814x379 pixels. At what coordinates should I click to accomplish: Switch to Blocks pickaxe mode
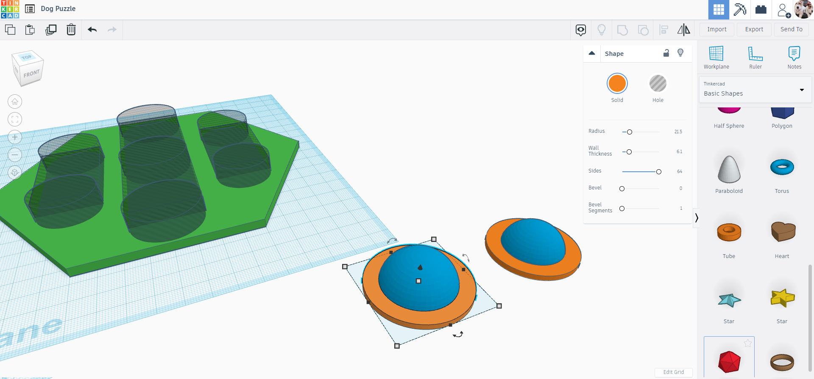pyautogui.click(x=740, y=9)
